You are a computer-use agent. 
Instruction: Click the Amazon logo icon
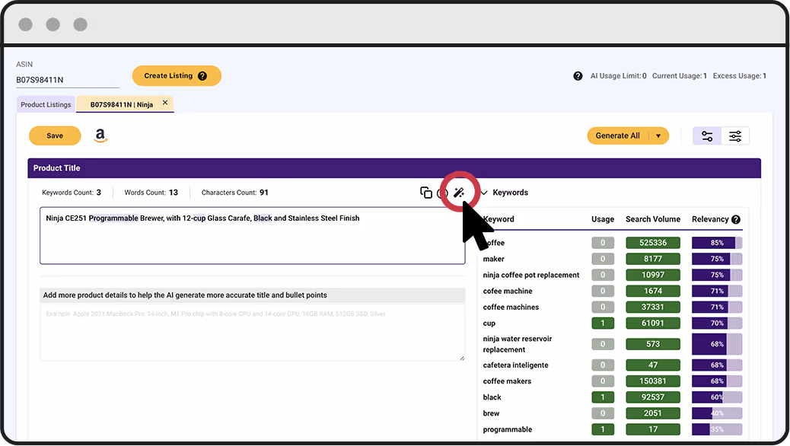coord(100,135)
